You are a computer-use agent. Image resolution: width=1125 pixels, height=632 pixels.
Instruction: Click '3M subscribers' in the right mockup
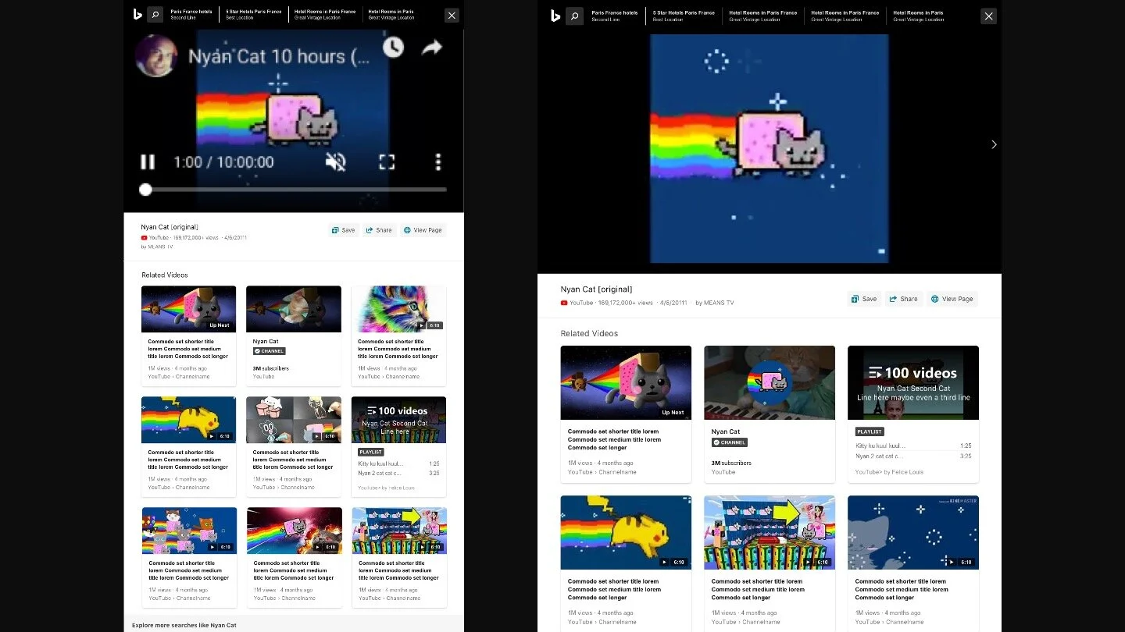[731, 463]
